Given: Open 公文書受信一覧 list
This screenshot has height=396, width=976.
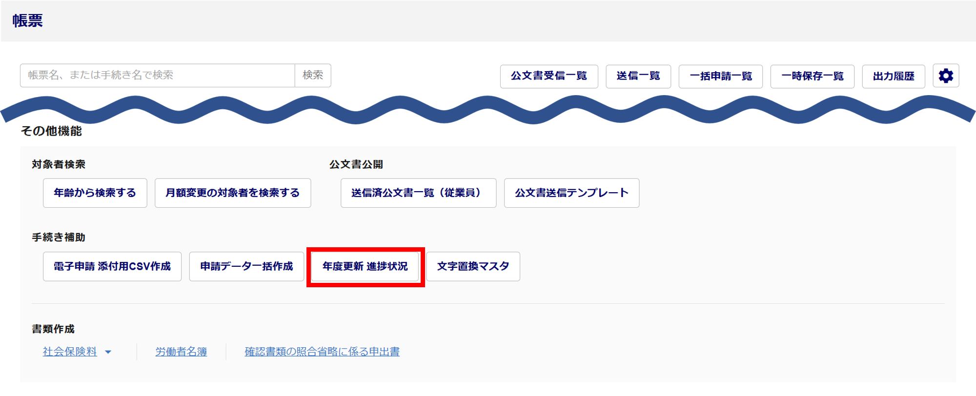Looking at the screenshot, I should [x=549, y=76].
